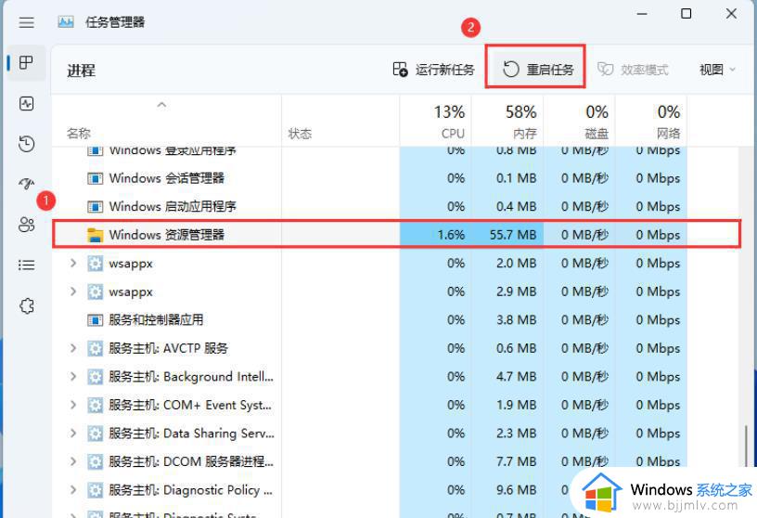Click 55.7 MB memory value
757x518 pixels.
(513, 235)
